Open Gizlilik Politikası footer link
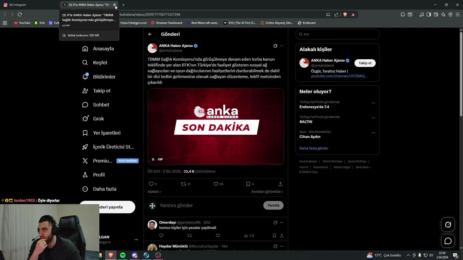The image size is (463, 260). pos(332,161)
